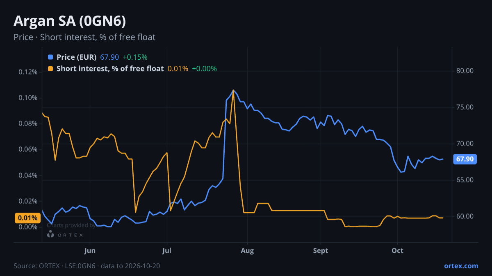Viewport: 492px width, 276px height.
Task: Click the orange 0.01% axis tag
Action: [x=28, y=218]
